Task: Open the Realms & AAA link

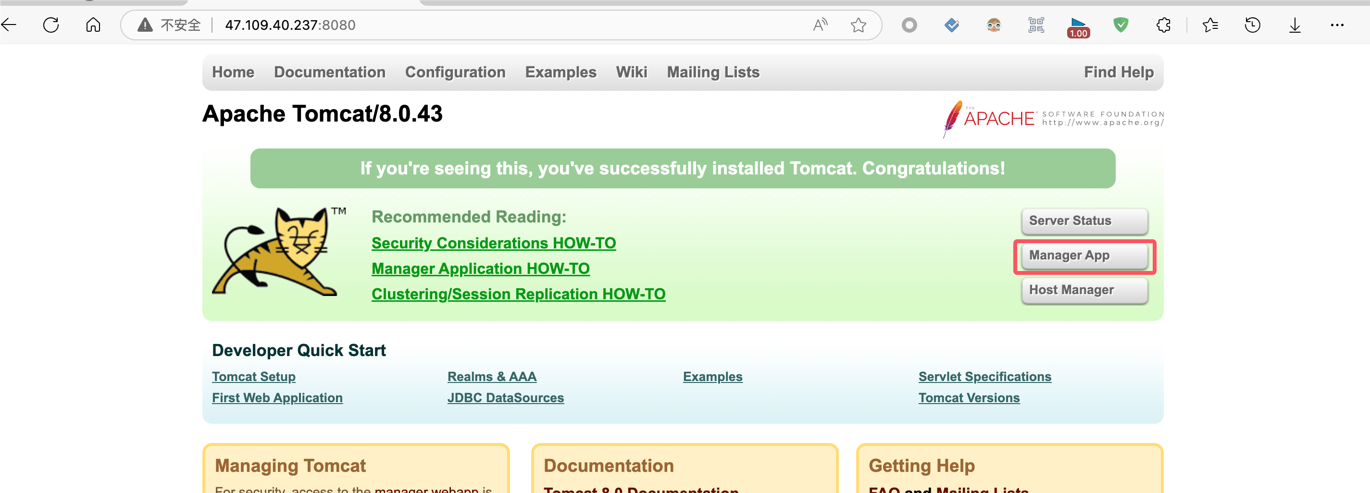Action: click(x=491, y=377)
